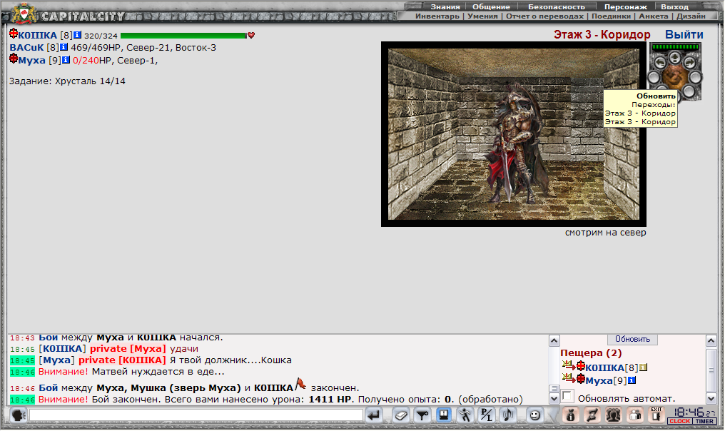This screenshot has width=725, height=431.
Task: Click Муха name in Пещера list
Action: tap(599, 380)
